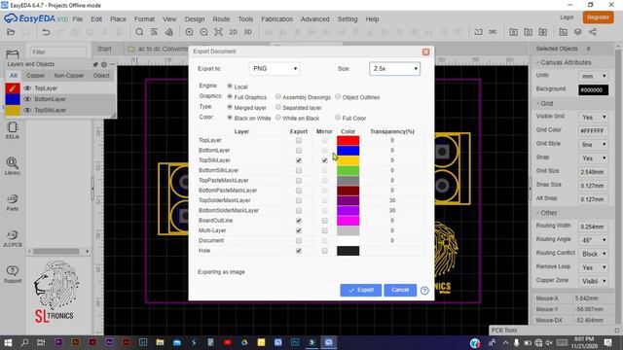Open the Visible Grid dropdown
Image resolution: width=623 pixels, height=350 pixels.
coord(593,117)
